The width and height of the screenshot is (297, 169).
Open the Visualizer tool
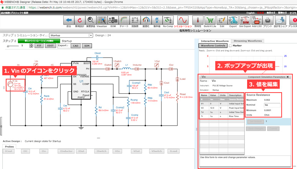pos(102,20)
